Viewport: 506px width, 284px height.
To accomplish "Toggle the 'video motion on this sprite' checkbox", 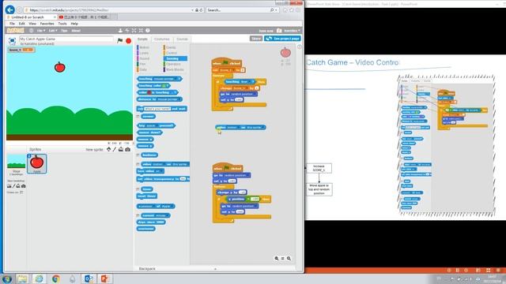I will click(138, 164).
